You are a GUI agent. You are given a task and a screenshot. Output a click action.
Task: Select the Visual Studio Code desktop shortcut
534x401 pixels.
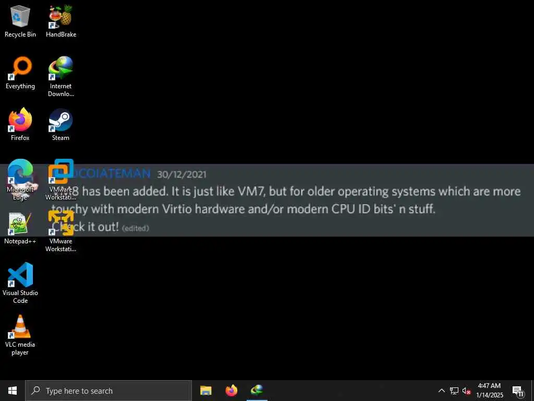click(20, 283)
